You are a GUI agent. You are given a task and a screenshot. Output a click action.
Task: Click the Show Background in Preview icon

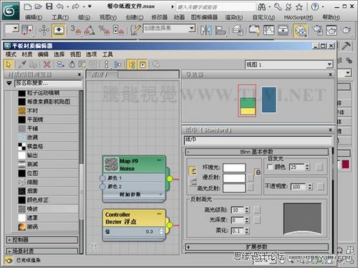[93, 64]
